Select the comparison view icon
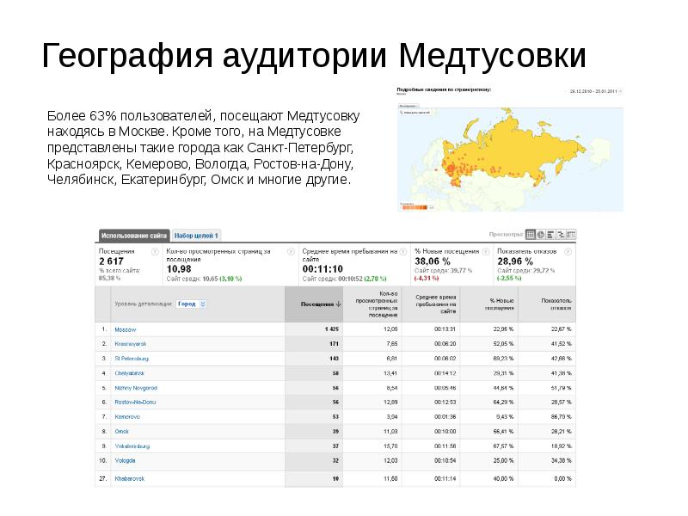This screenshot has width=688, height=516. [x=560, y=234]
